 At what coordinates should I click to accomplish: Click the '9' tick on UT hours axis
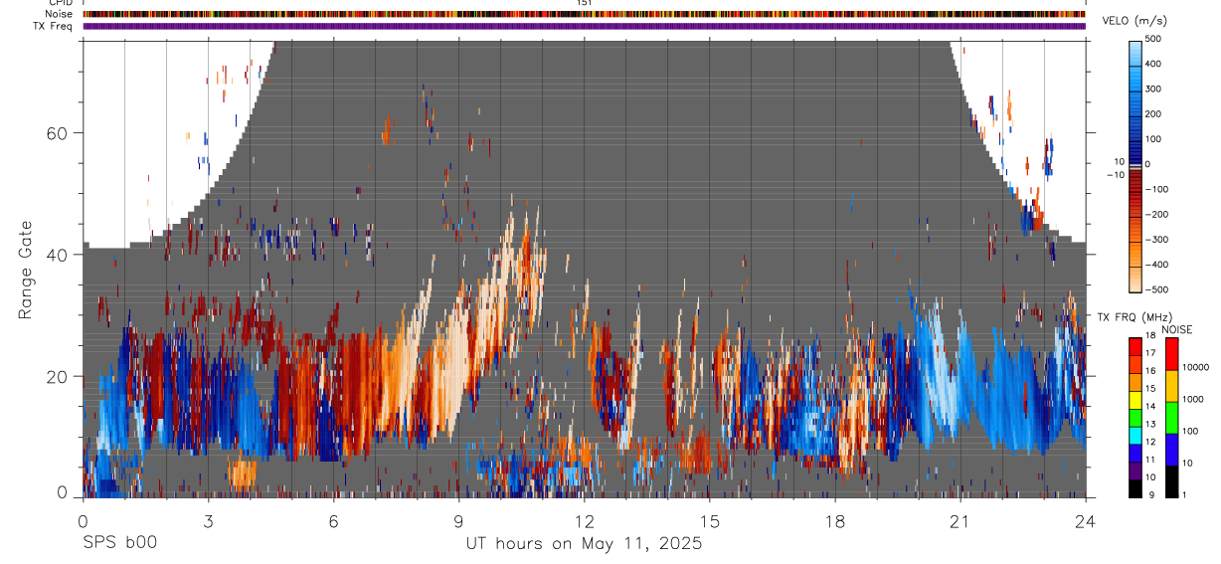coord(459,520)
